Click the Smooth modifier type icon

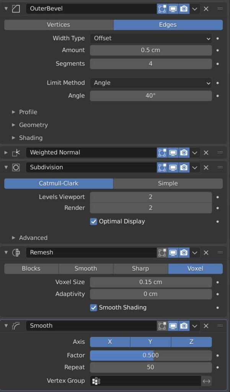coord(15,325)
